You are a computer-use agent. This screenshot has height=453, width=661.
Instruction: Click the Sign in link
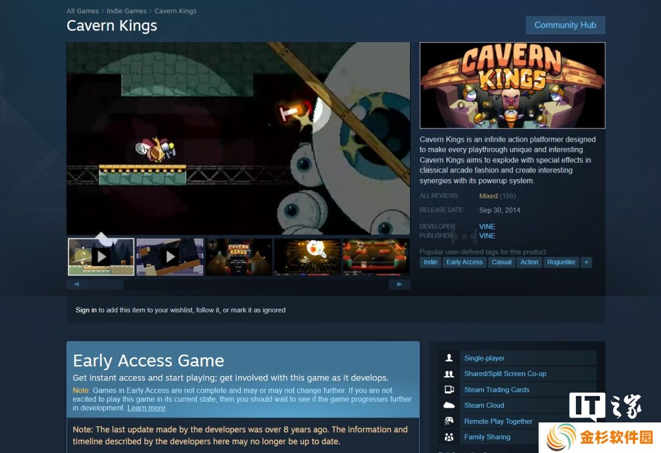click(x=86, y=311)
